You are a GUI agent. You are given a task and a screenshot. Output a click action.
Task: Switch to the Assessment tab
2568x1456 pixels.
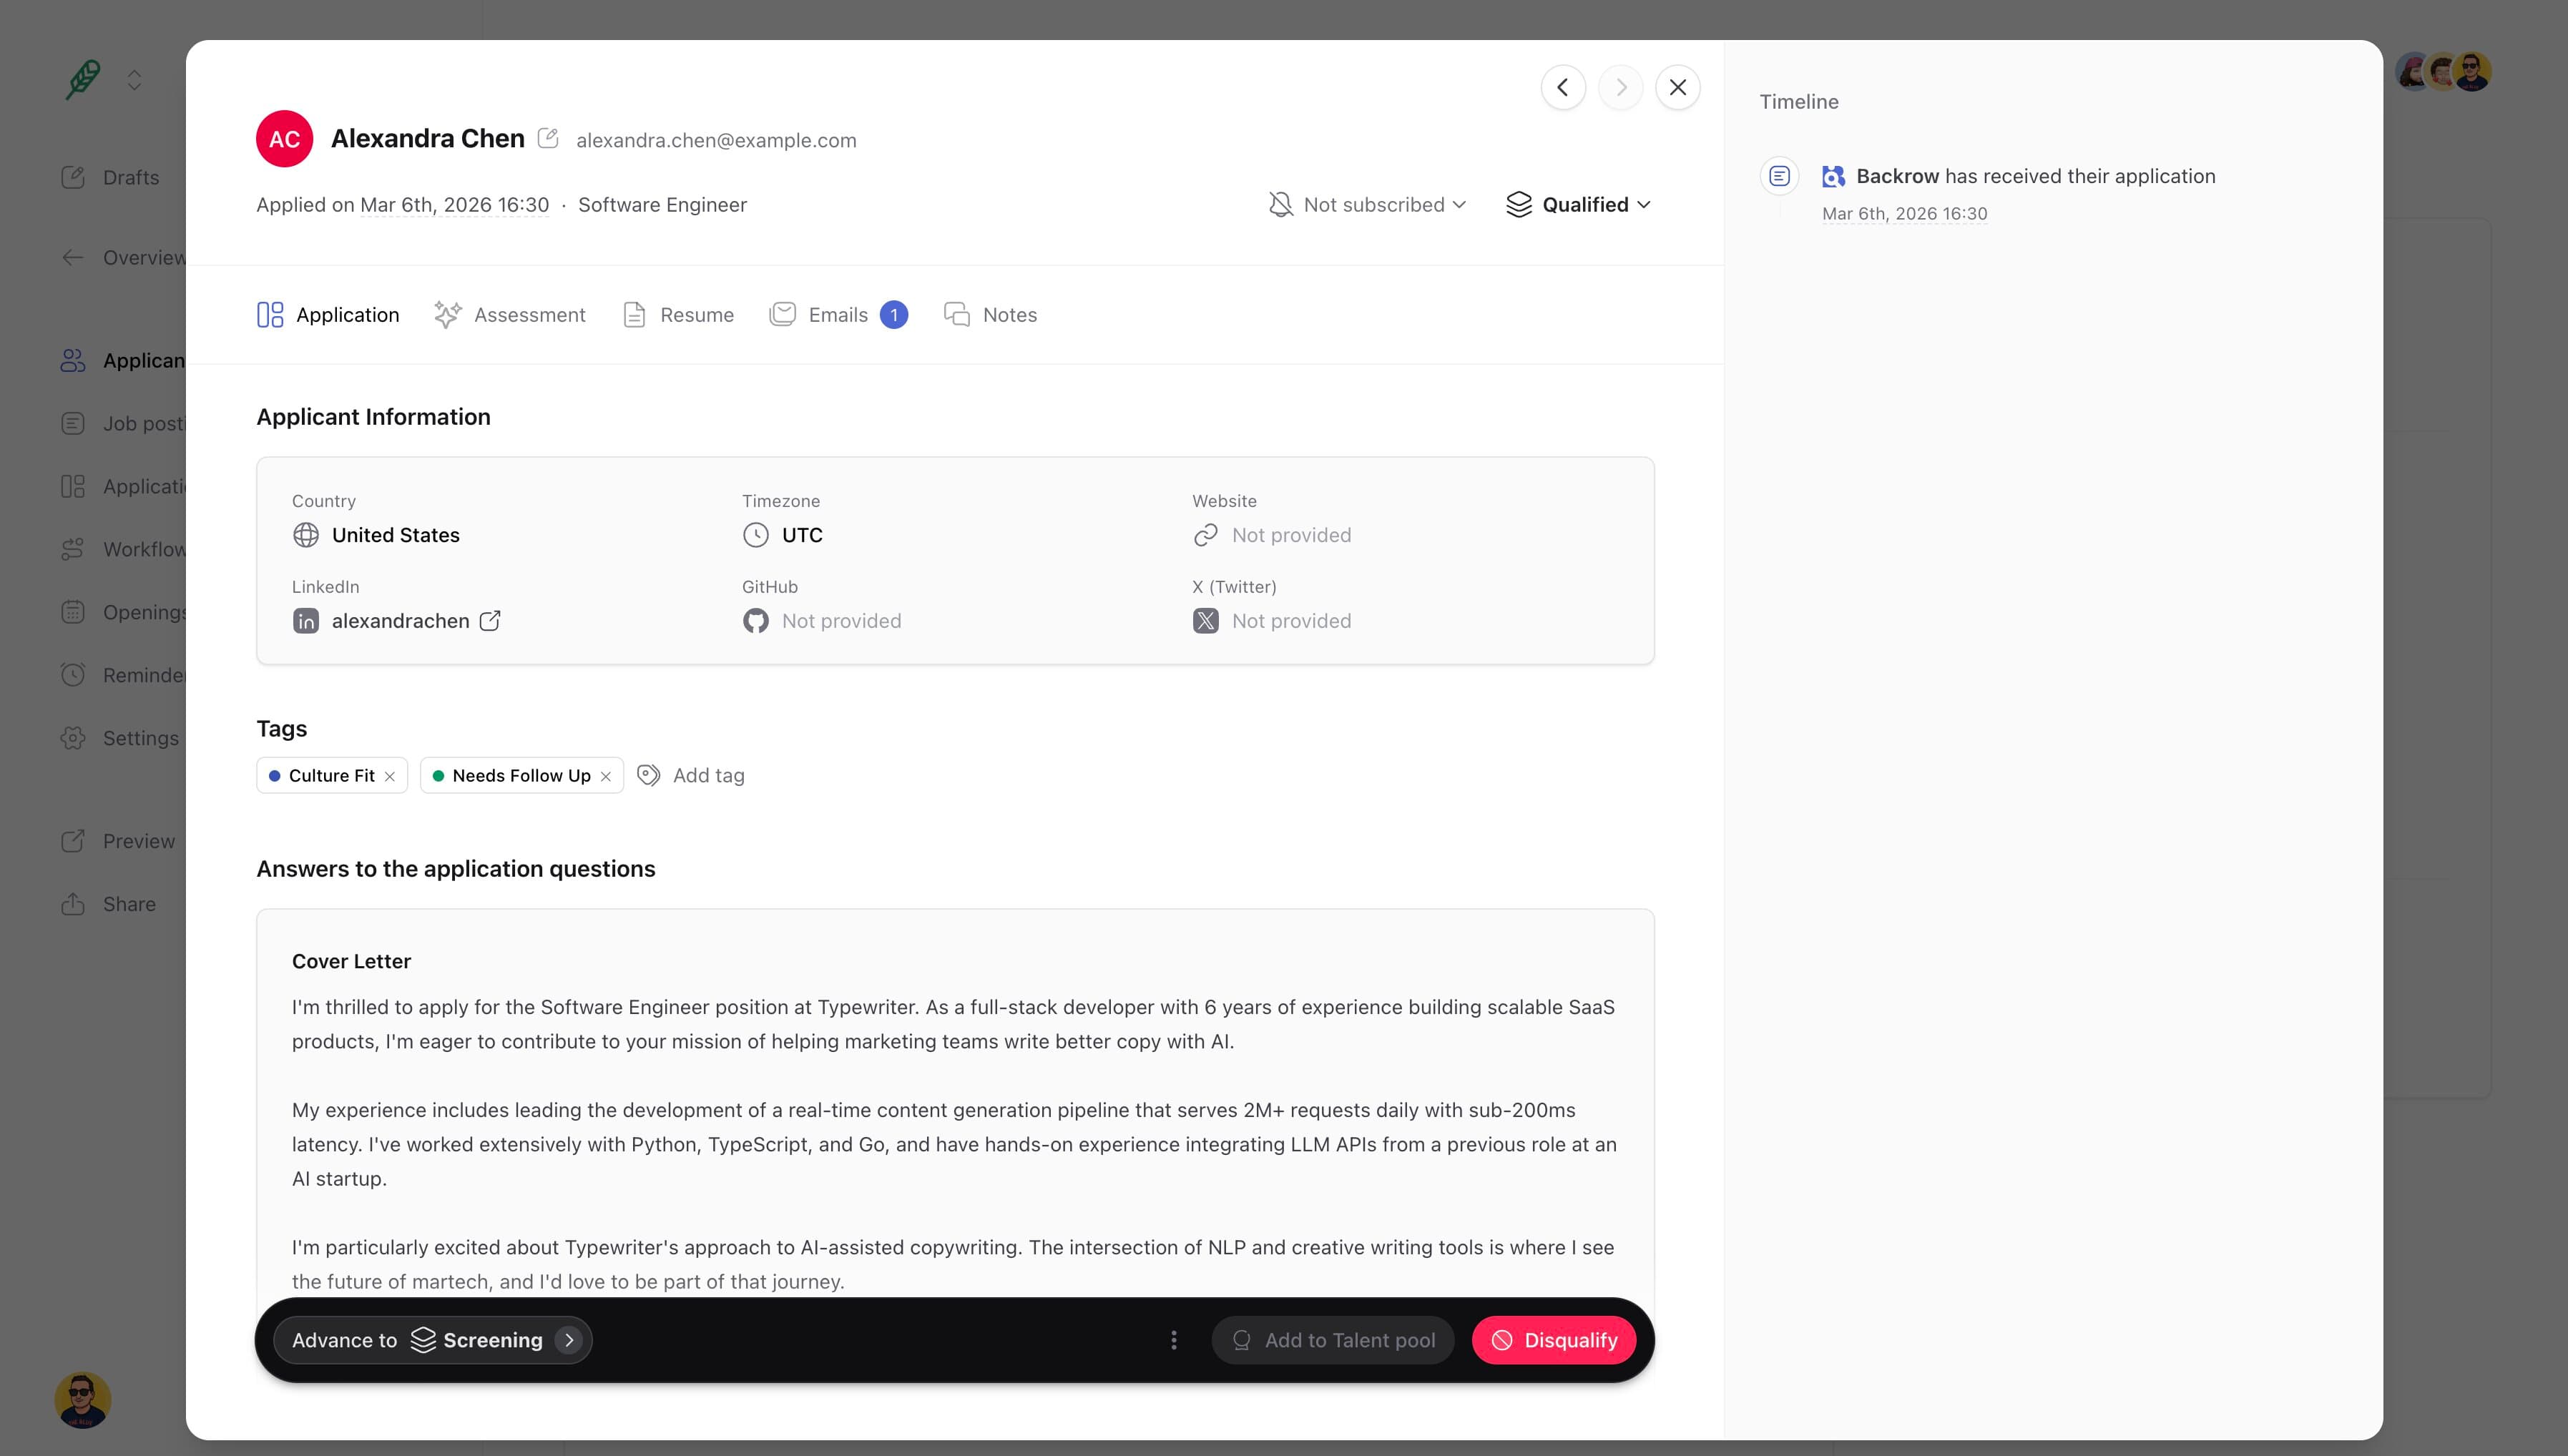tap(510, 315)
